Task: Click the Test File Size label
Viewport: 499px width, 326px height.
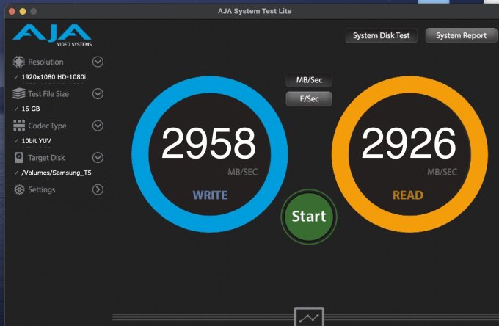Action: click(x=48, y=94)
